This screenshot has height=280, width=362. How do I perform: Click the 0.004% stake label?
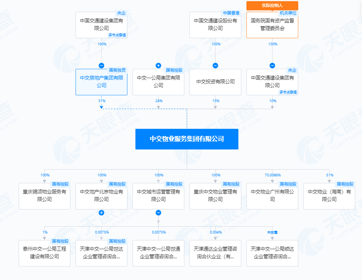[216, 232]
